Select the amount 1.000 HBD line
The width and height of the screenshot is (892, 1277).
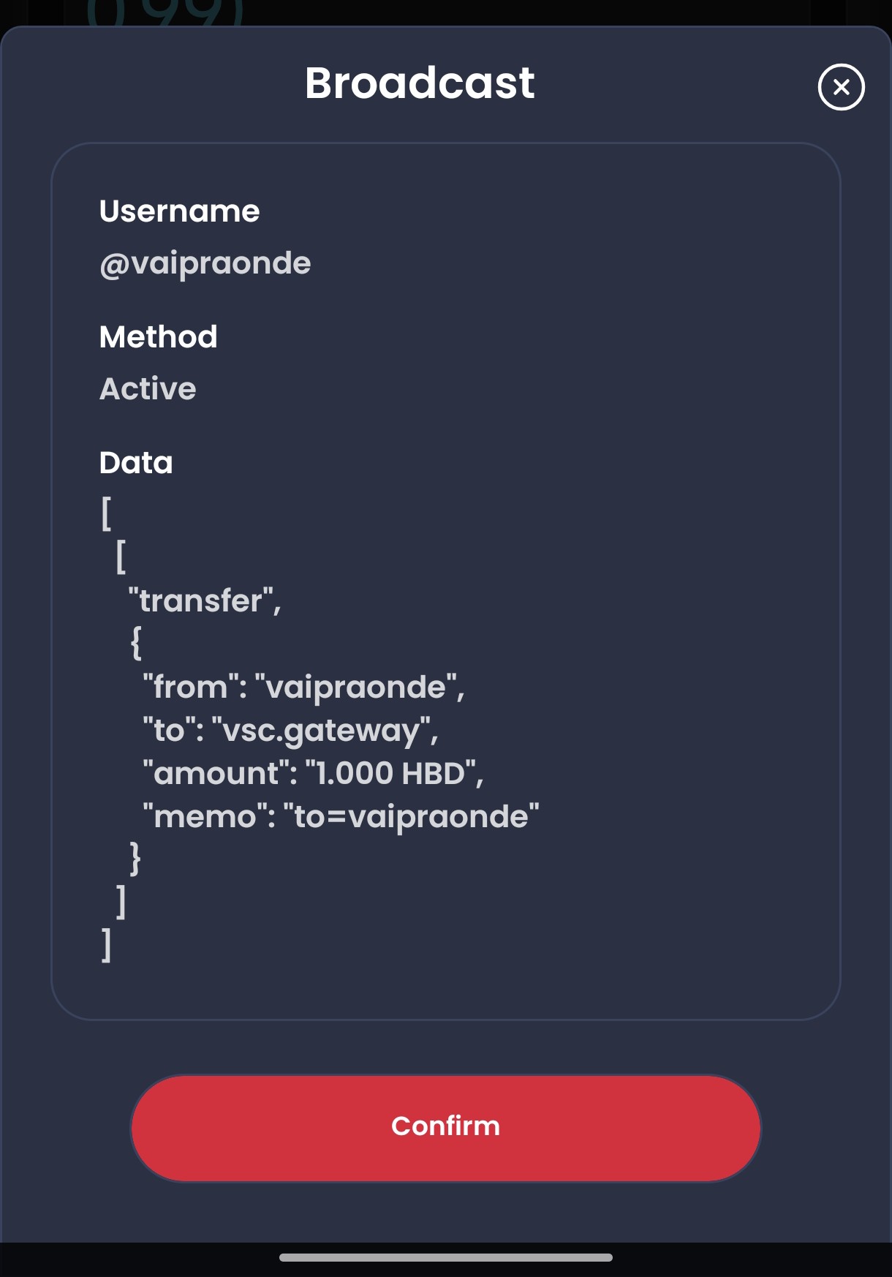[313, 773]
